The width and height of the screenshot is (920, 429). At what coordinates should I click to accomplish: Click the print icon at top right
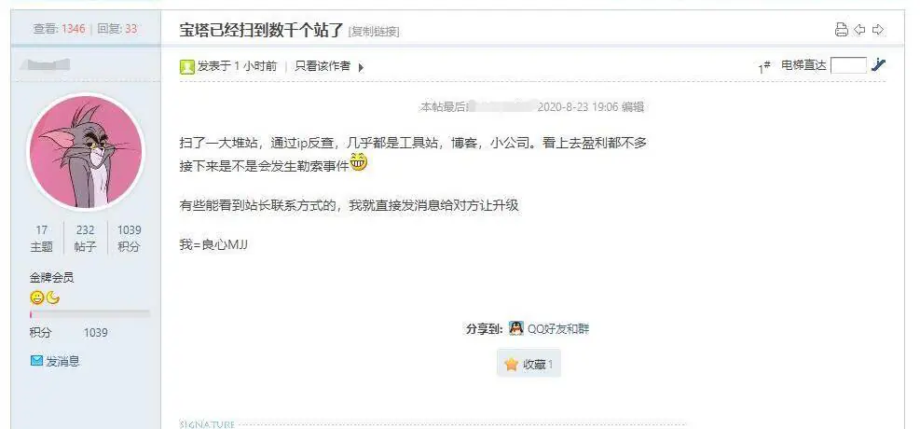(842, 30)
